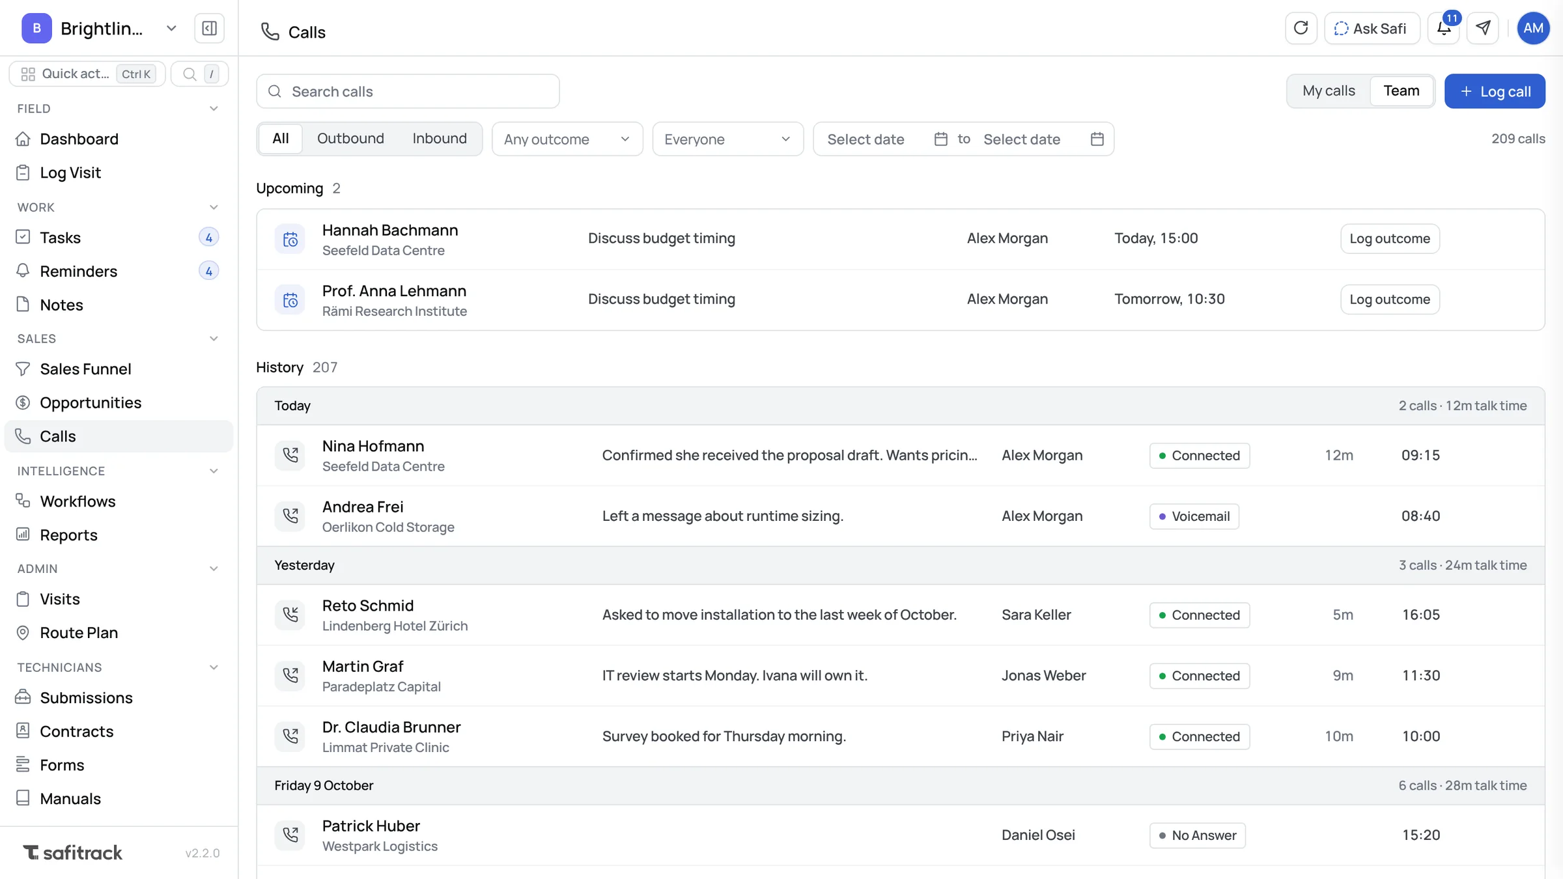Open Brightline workspace switcher chevron
This screenshot has height=879, width=1563.
(x=171, y=28)
